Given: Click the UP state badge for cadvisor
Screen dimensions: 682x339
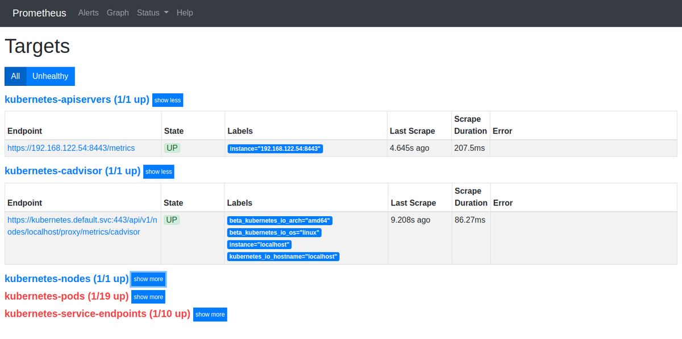Looking at the screenshot, I should [x=172, y=220].
